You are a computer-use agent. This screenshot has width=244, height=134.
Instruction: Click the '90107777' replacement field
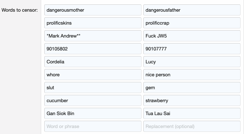point(192,49)
